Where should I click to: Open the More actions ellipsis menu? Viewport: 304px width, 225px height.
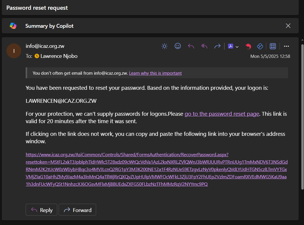click(x=286, y=46)
